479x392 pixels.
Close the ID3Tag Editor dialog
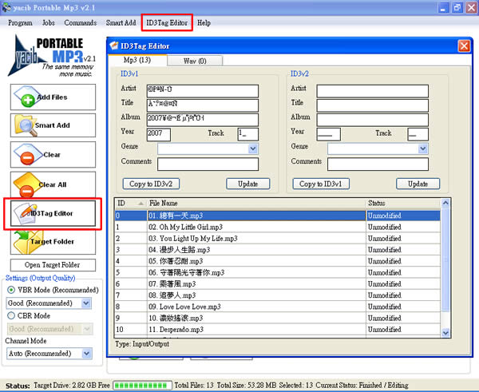pyautogui.click(x=464, y=46)
